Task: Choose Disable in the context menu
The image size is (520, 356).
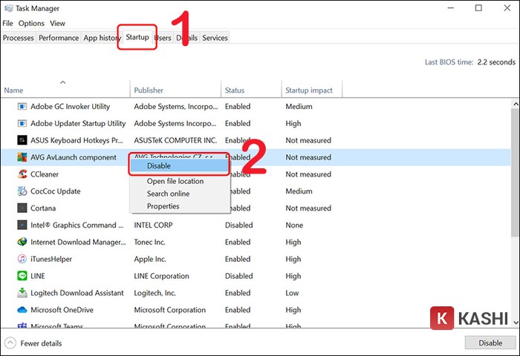Action: pyautogui.click(x=179, y=165)
